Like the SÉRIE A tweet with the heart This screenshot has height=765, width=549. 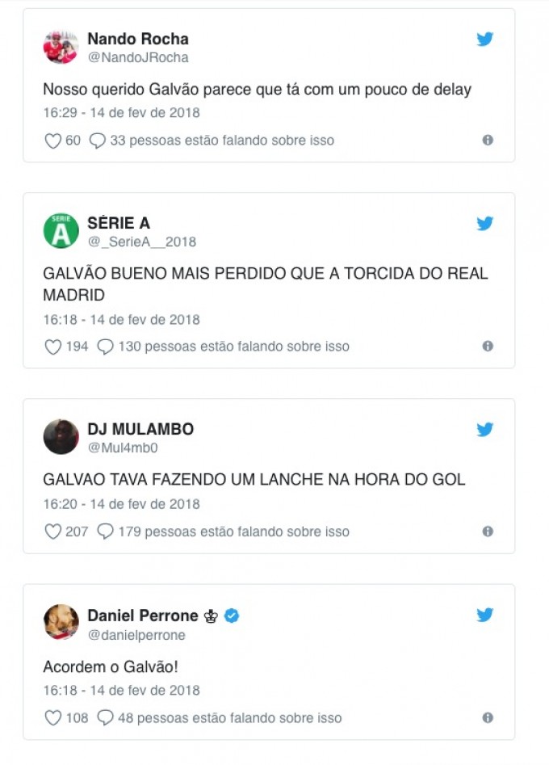(52, 347)
